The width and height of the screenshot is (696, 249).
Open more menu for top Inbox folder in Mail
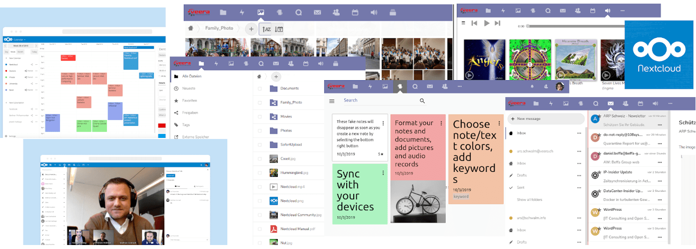(x=579, y=133)
